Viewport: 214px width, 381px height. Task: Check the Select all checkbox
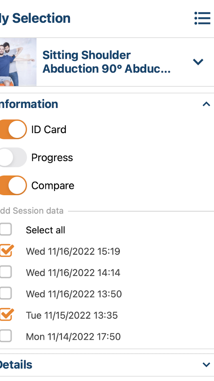(6, 230)
